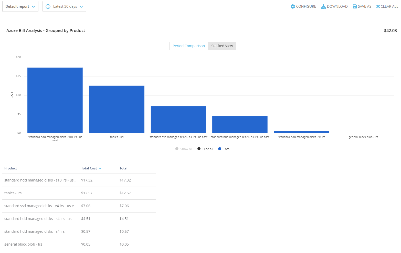Click the tables - lrs chart bar
Viewport: 401px width, 253px height.
tap(117, 109)
